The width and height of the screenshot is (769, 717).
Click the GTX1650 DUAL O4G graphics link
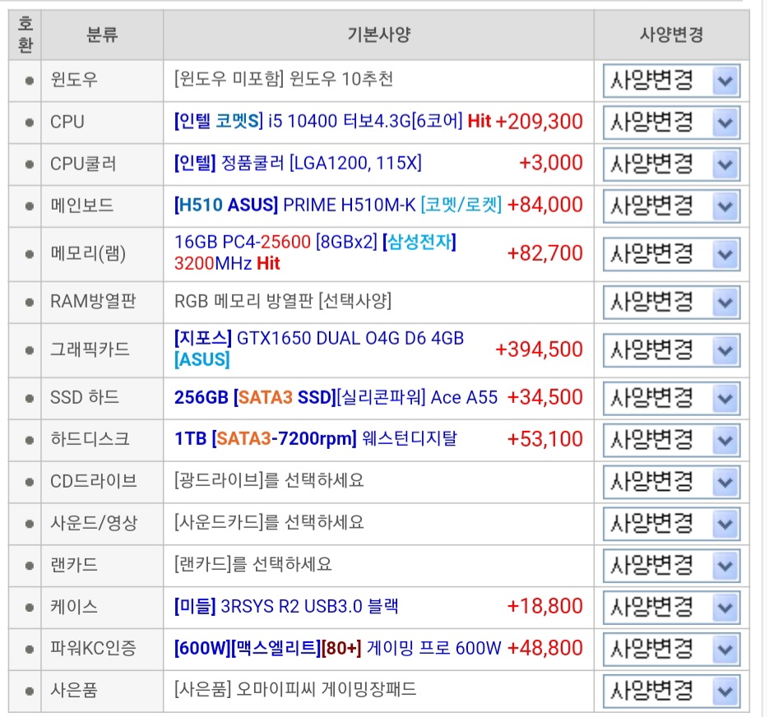pyautogui.click(x=319, y=349)
